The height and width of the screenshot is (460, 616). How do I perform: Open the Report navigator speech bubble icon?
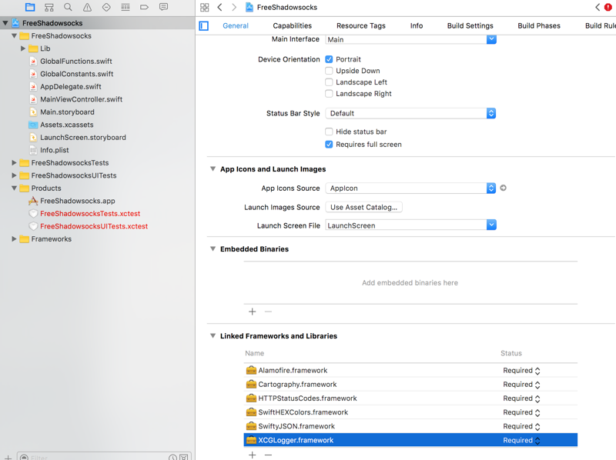(x=163, y=7)
